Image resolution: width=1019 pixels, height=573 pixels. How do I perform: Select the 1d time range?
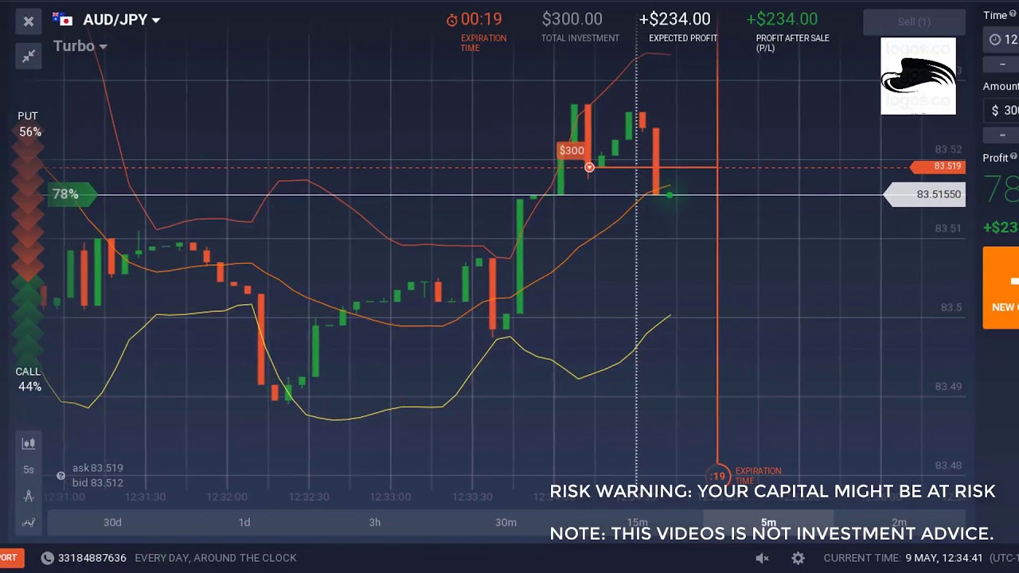pyautogui.click(x=244, y=522)
